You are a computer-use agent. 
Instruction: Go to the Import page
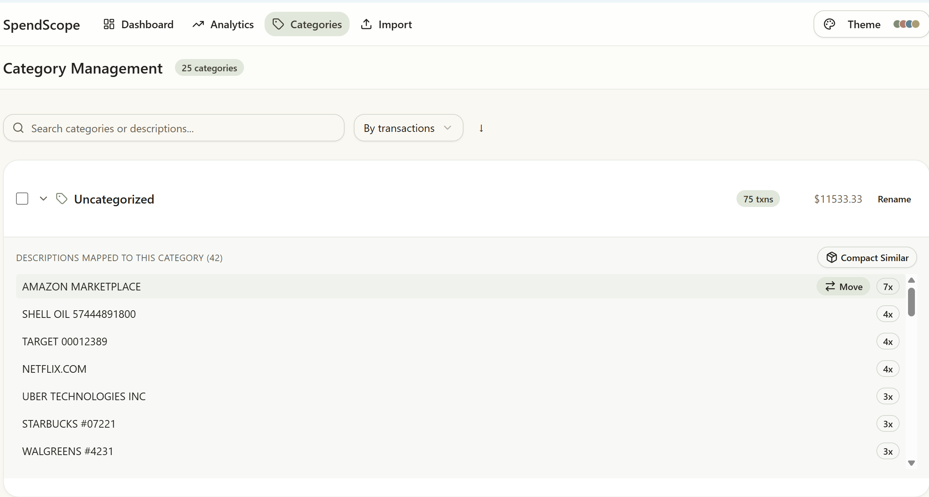pos(387,24)
